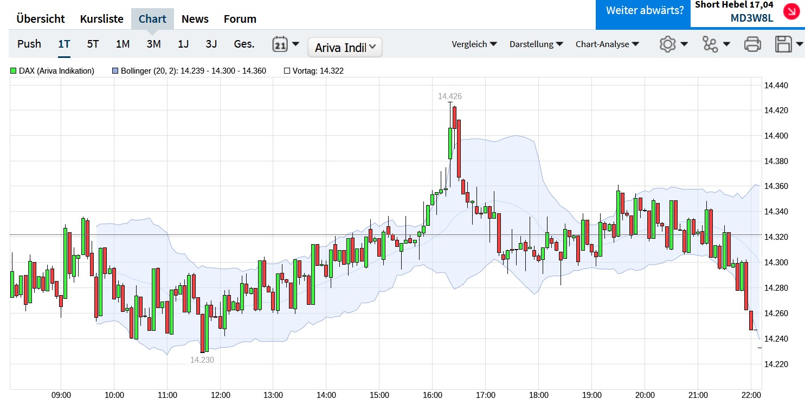Click the red arrow icon beside Short Hebel

pos(791,11)
